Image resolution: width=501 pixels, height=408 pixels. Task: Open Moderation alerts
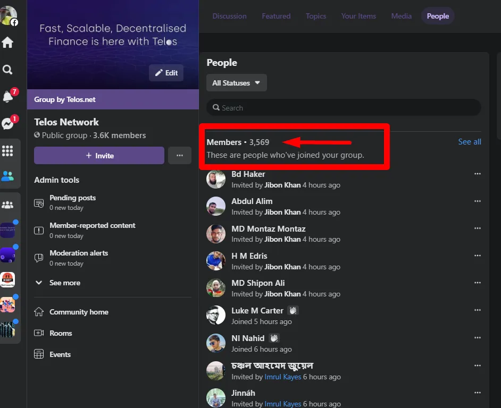(112, 258)
